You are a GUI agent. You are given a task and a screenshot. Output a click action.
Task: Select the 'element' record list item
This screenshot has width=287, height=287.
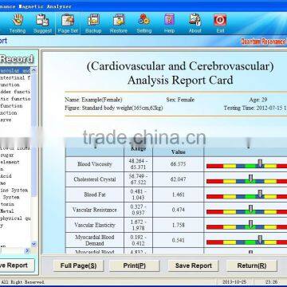(x=10, y=162)
